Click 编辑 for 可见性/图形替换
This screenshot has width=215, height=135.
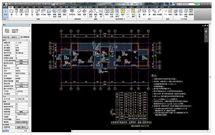pos(22,61)
